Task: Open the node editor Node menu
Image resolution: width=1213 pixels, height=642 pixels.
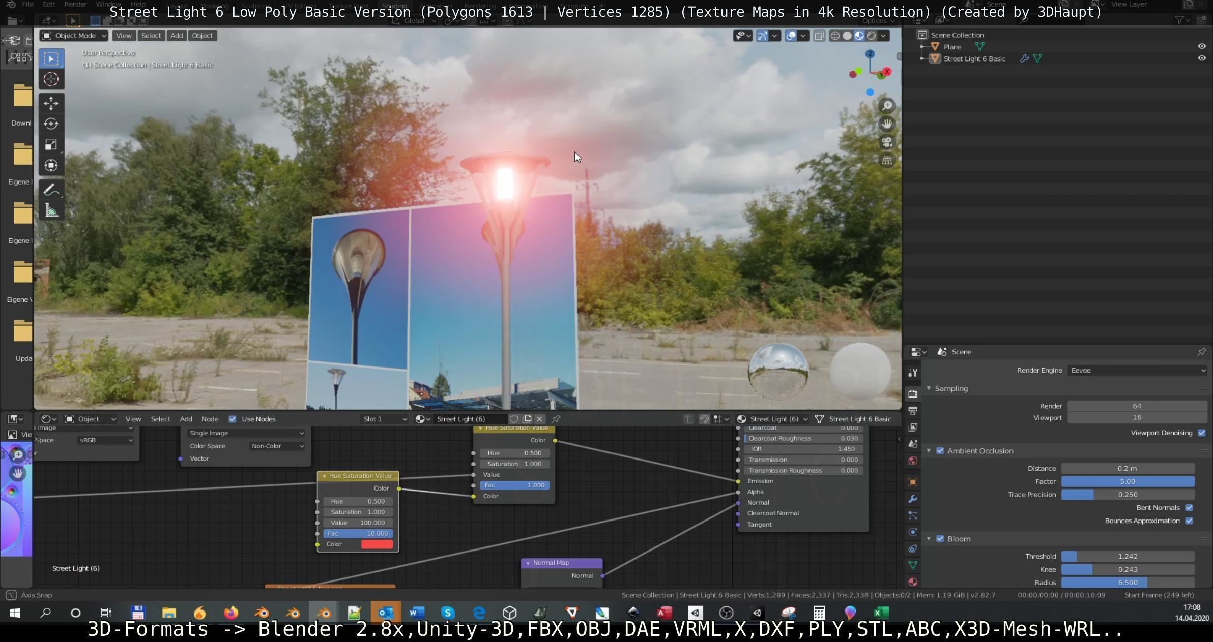Action: [210, 419]
